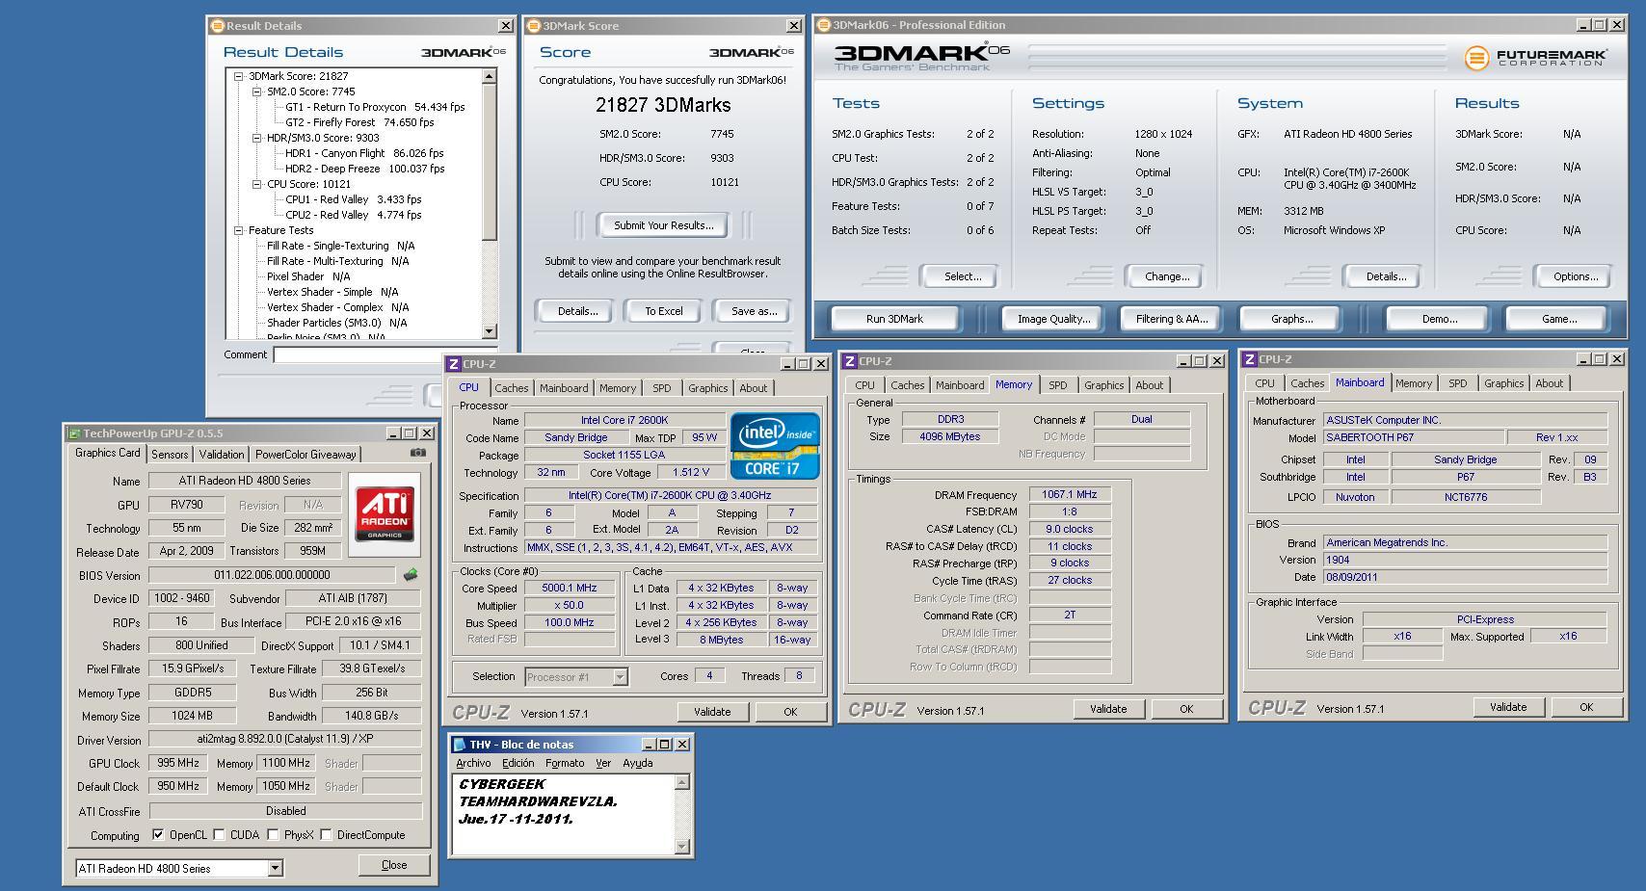Collapse the HDR/SM3.0 Score tree node
The image size is (1646, 891).
click(256, 138)
